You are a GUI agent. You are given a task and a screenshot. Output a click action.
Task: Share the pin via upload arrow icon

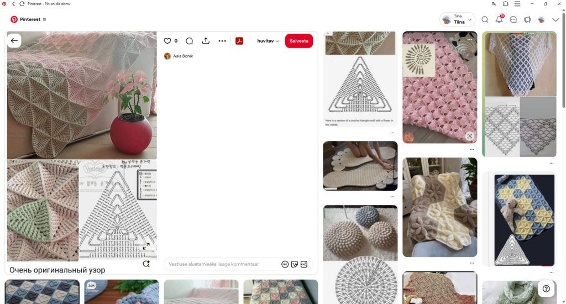coord(206,41)
